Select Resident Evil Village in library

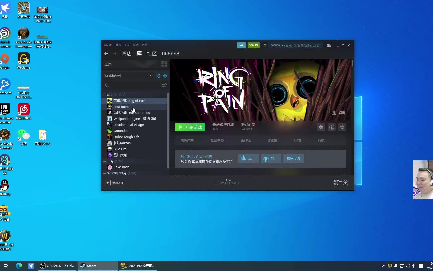click(134, 125)
